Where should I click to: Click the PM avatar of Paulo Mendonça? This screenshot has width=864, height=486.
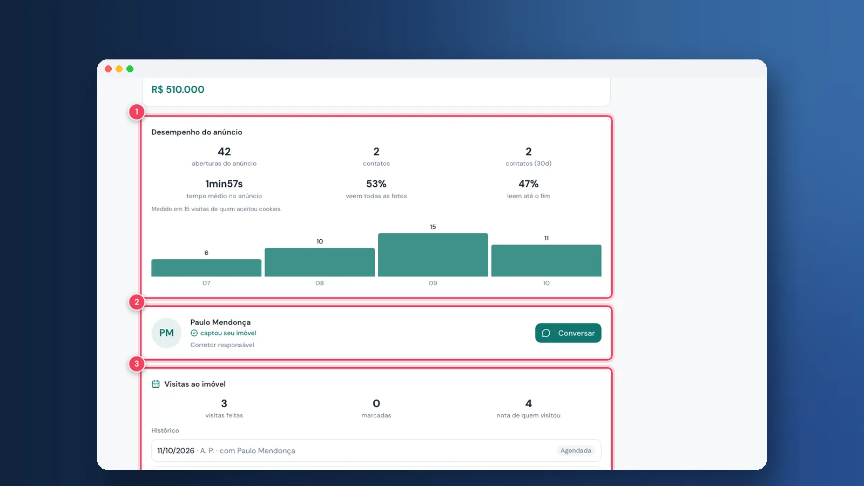166,333
